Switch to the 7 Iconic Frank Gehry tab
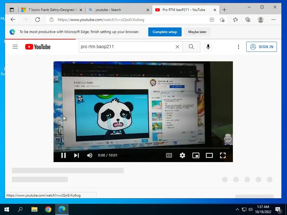 point(52,10)
